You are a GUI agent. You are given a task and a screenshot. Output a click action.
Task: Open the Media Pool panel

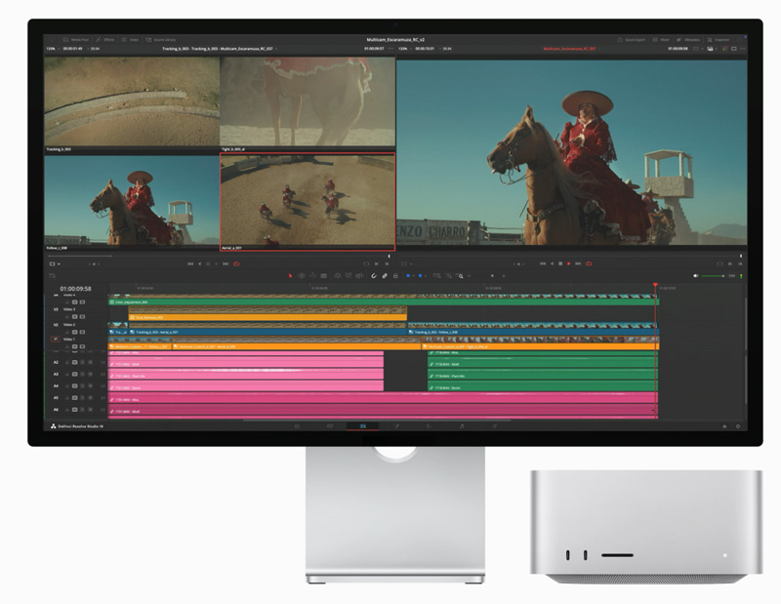pos(76,39)
